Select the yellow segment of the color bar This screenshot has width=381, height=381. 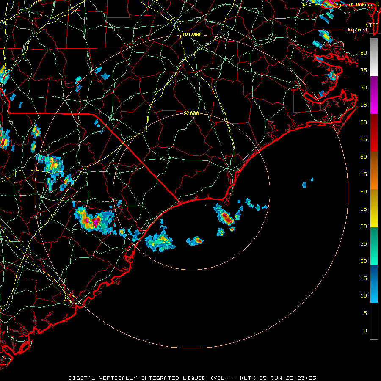click(374, 208)
